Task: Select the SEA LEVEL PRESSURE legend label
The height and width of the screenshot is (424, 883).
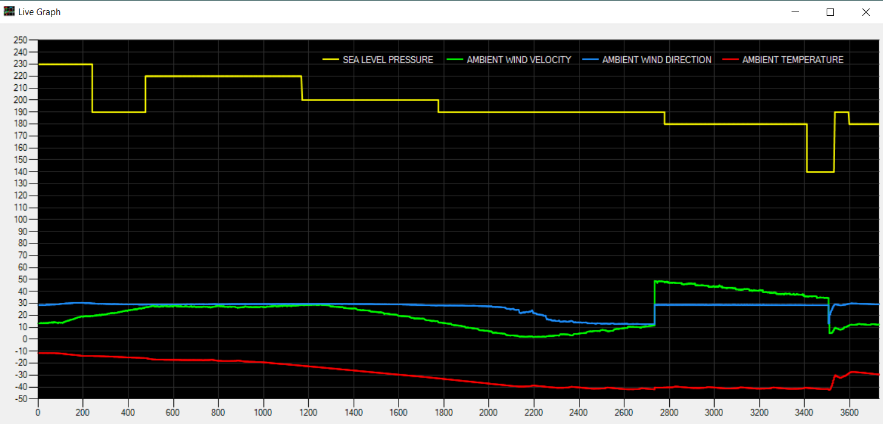Action: 388,60
